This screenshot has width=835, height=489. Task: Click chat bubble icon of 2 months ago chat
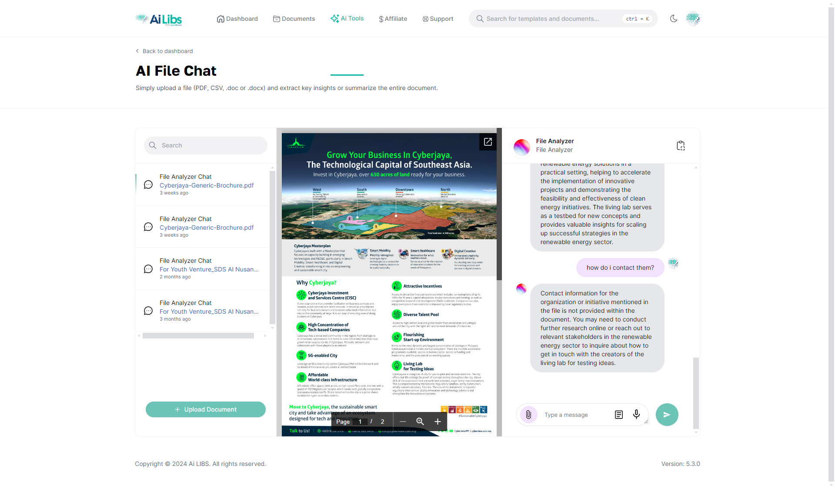point(148,269)
